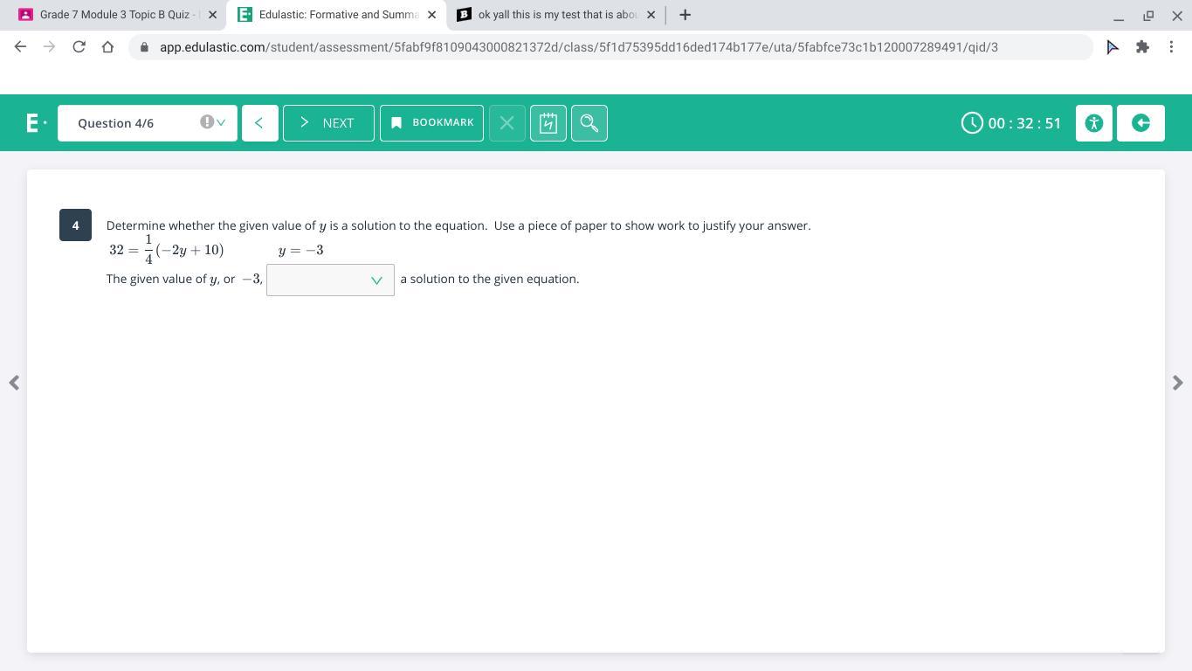Viewport: 1192px width, 671px height.
Task: Click the Edulastic E logo
Action: [36, 123]
